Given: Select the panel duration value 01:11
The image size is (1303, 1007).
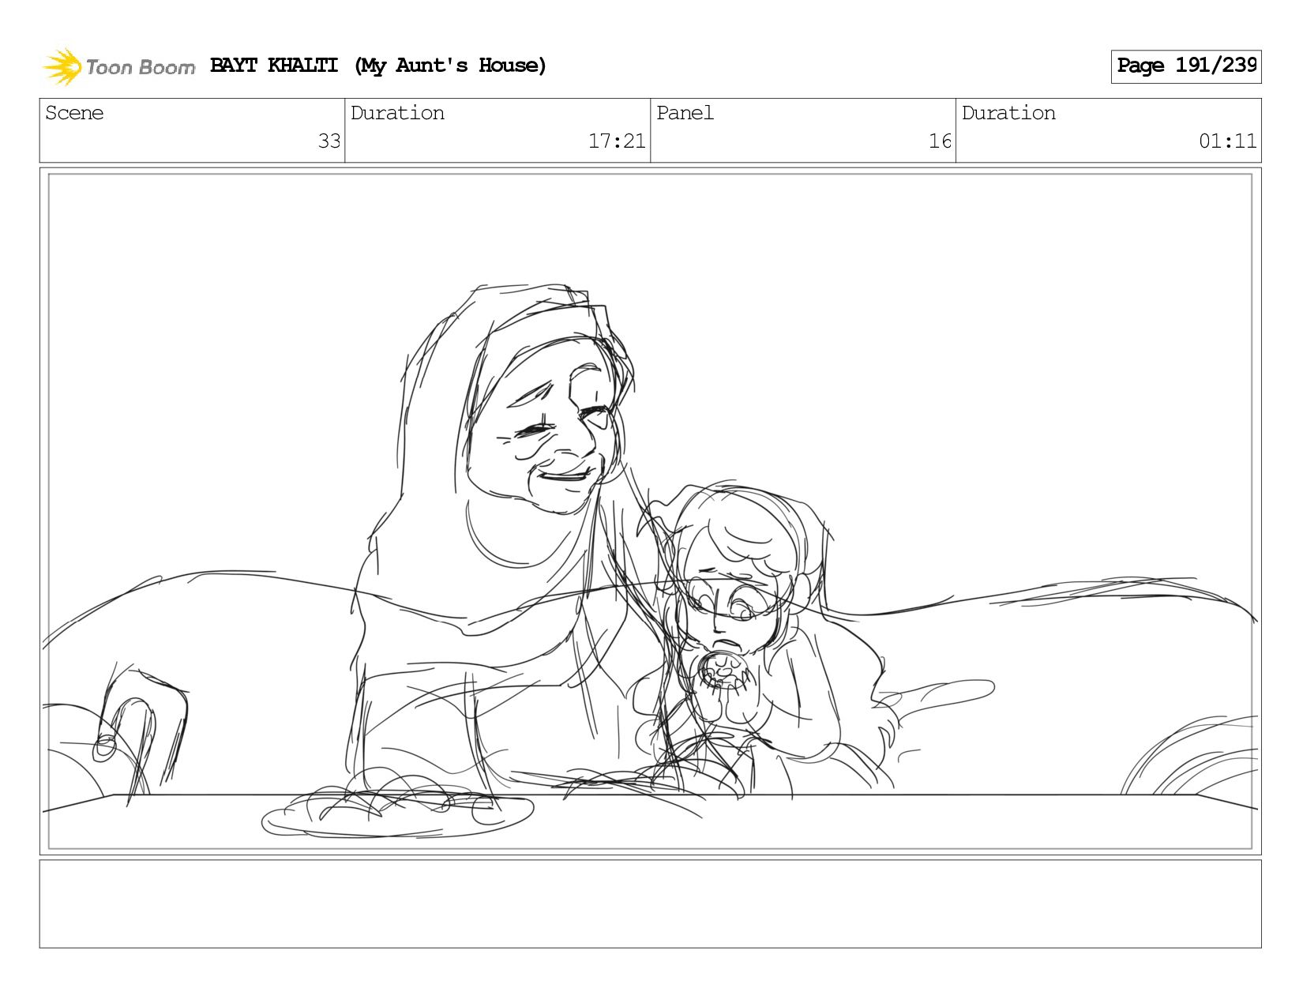Looking at the screenshot, I should (1227, 141).
